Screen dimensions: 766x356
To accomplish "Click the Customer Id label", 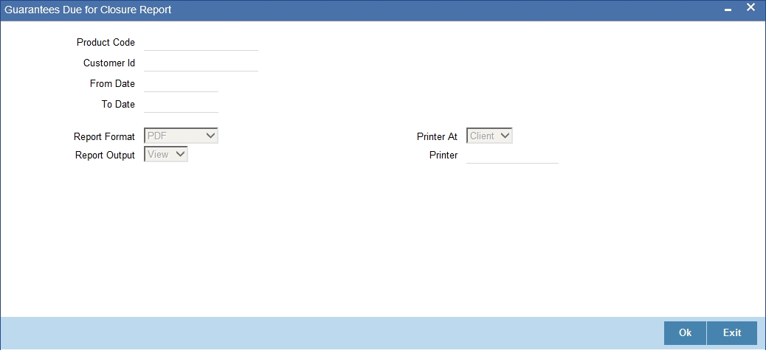I will click(109, 63).
